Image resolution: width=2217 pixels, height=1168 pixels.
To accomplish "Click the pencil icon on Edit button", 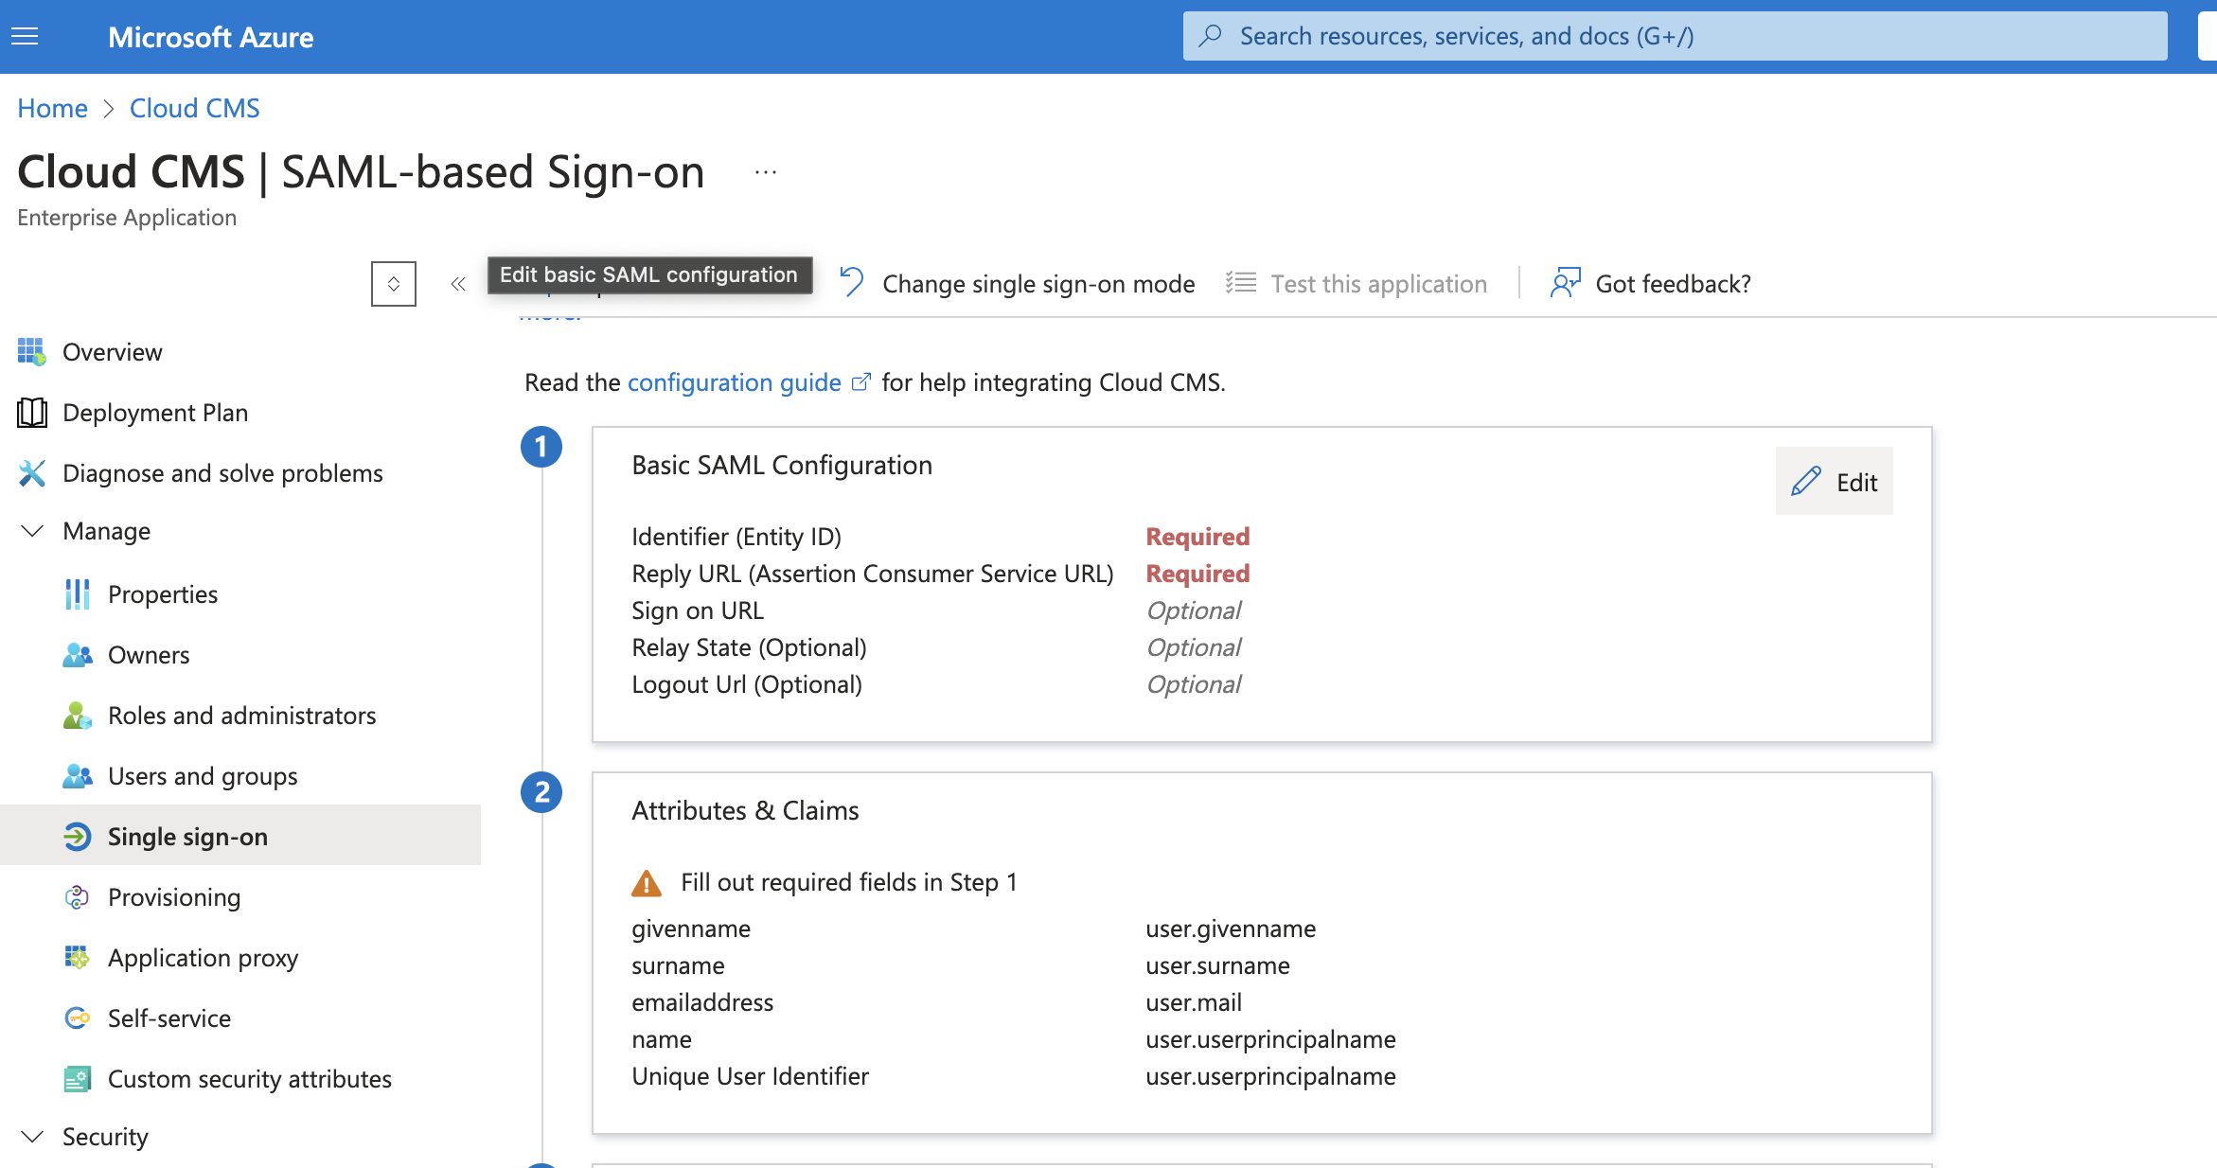I will (x=1806, y=482).
